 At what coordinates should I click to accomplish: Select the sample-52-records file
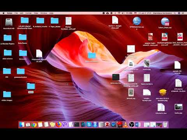point(177,65)
